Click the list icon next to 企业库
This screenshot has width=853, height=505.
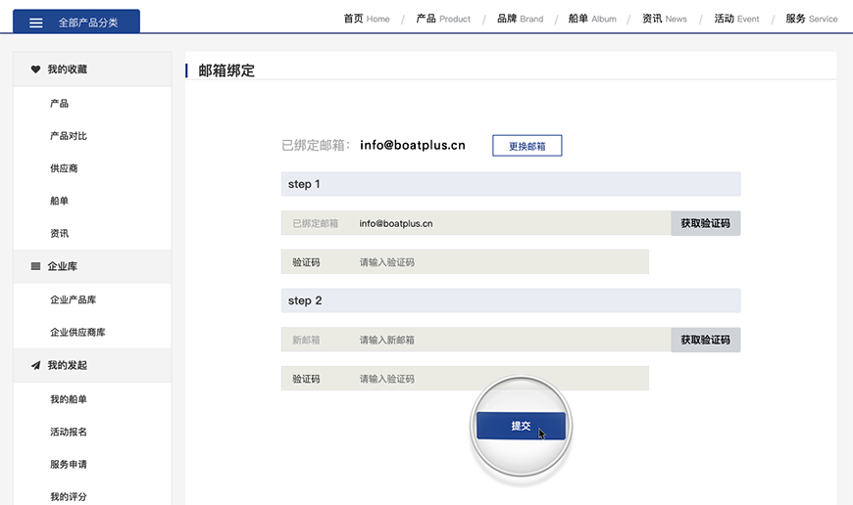(36, 266)
